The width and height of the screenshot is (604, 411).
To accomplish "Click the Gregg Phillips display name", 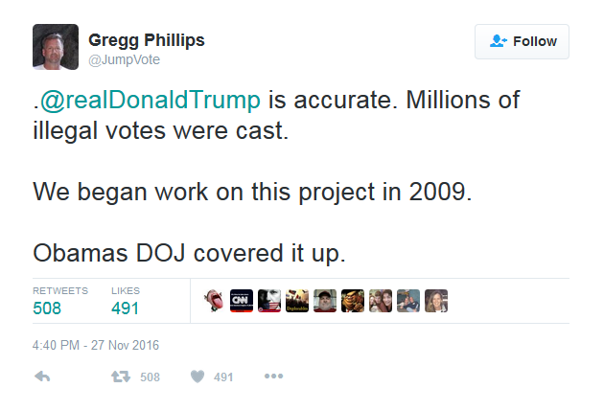I will pyautogui.click(x=146, y=40).
